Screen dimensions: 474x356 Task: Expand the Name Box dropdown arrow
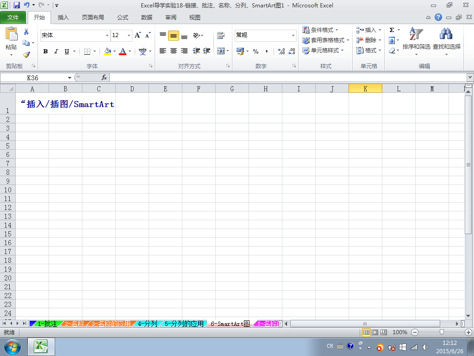[x=69, y=78]
